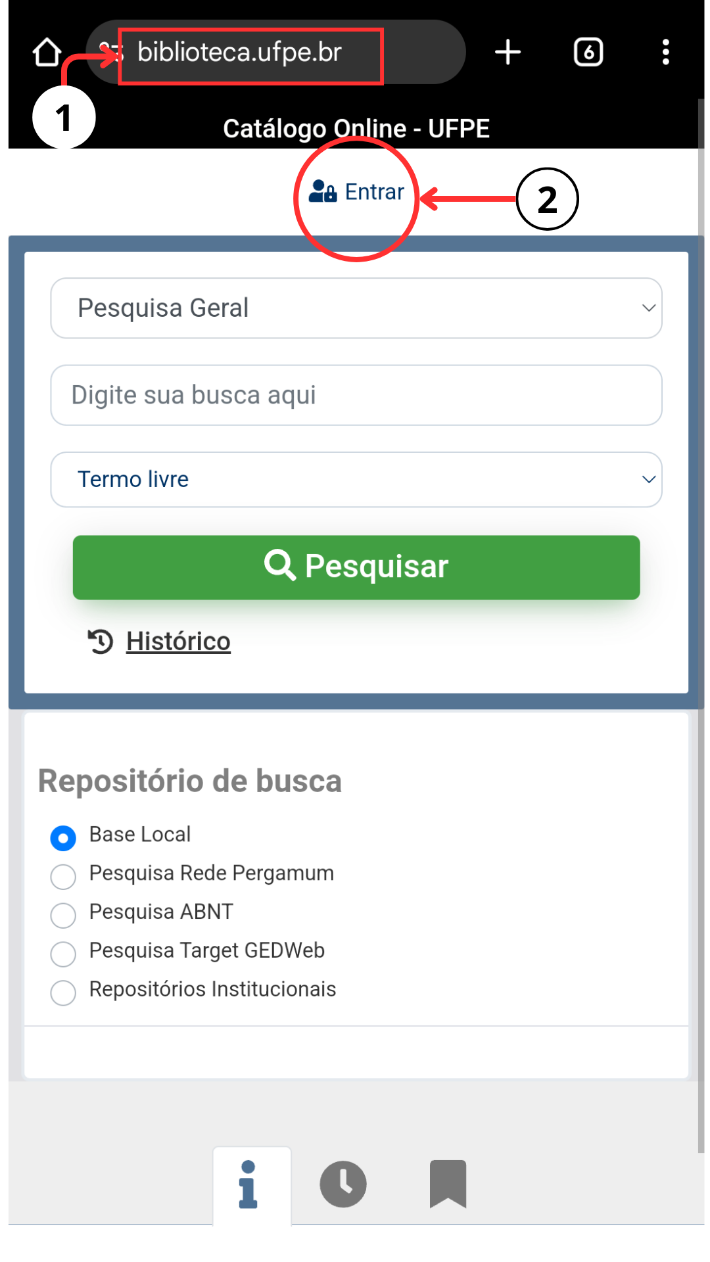This screenshot has height=1262, width=710.
Task: Open the bookmark tab at bottom
Action: coord(448,1184)
